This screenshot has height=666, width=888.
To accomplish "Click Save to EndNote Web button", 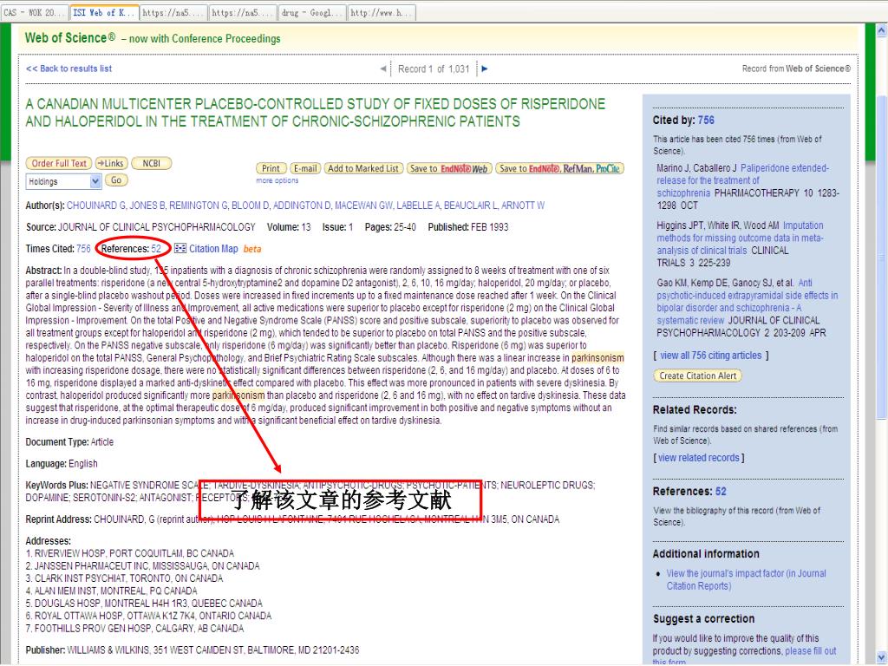I will point(449,168).
